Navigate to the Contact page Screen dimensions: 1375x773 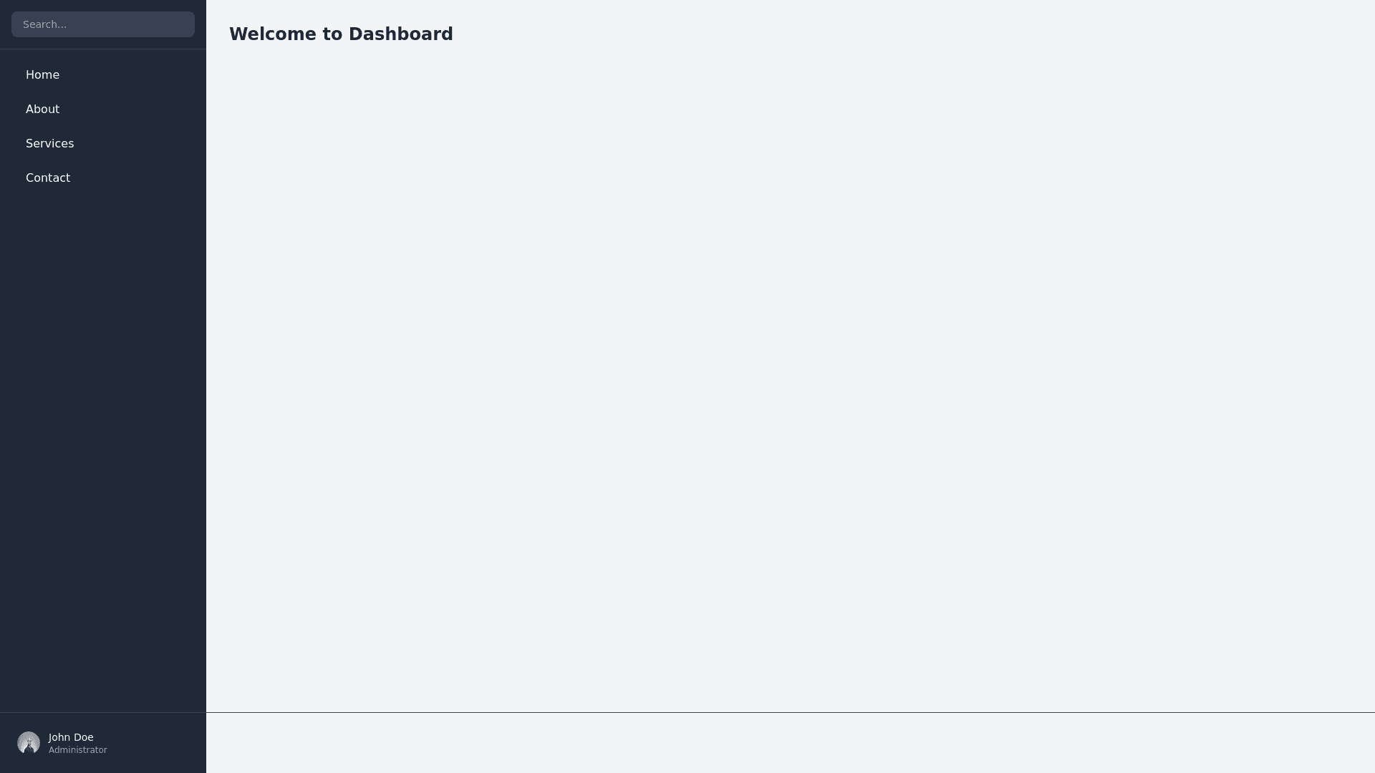[48, 178]
